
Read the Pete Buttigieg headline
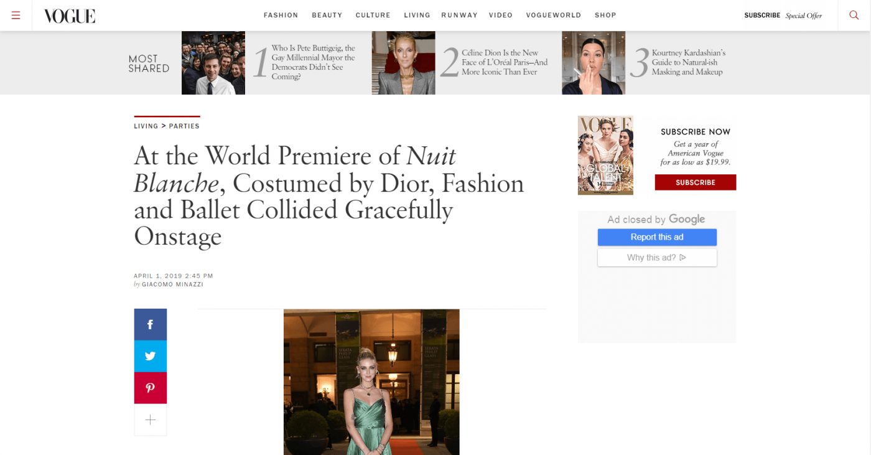(x=313, y=62)
